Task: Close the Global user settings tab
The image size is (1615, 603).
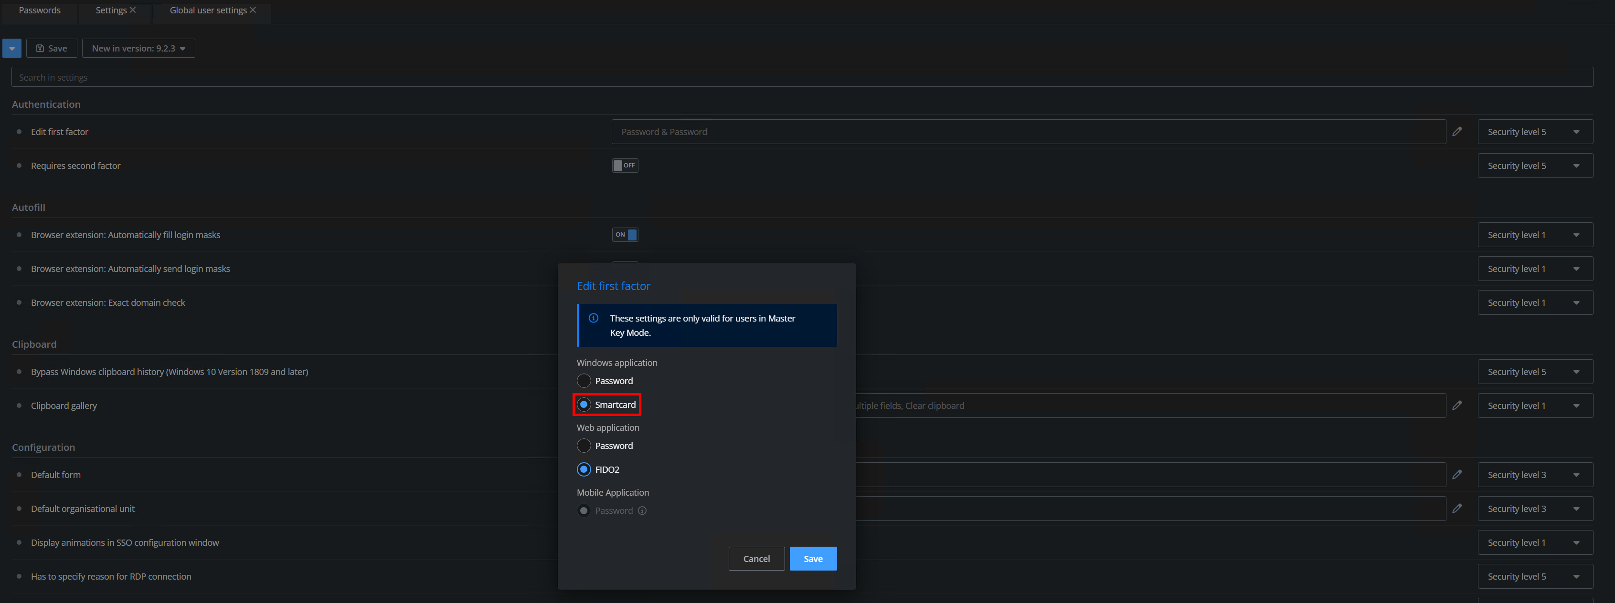Action: click(253, 10)
